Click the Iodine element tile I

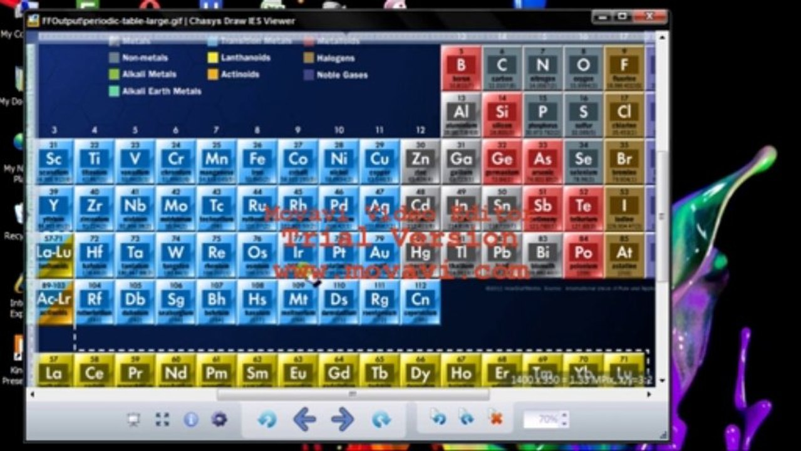[624, 209]
